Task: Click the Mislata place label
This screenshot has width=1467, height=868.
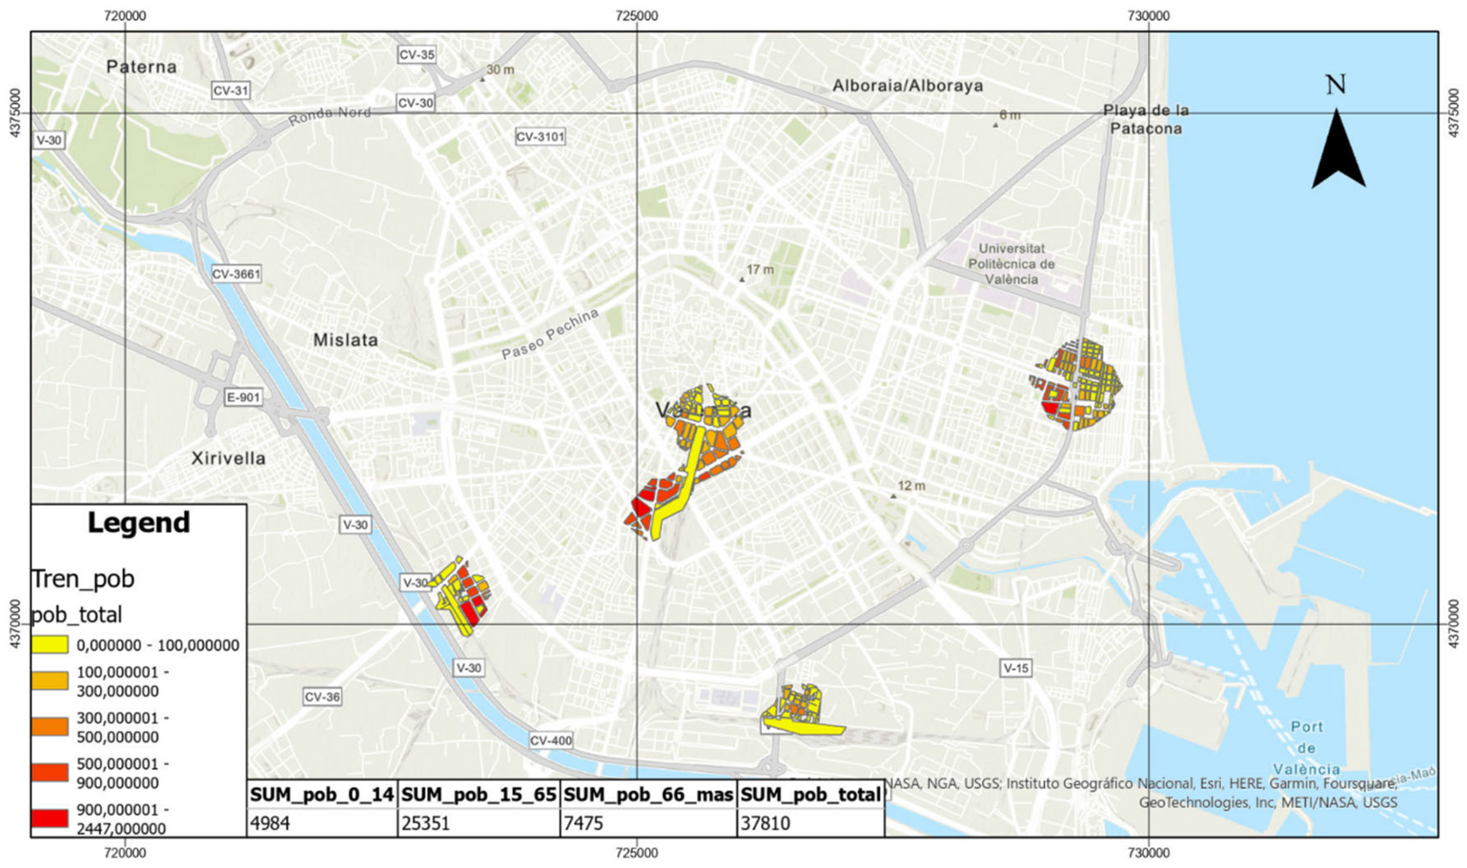Action: (345, 340)
